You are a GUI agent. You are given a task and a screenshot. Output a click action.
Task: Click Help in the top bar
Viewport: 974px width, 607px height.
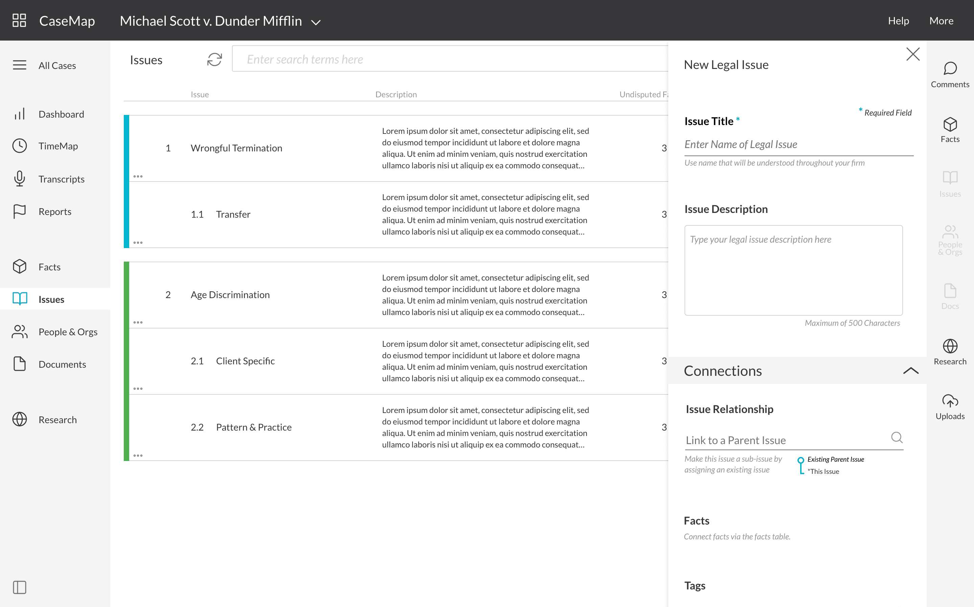tap(898, 21)
